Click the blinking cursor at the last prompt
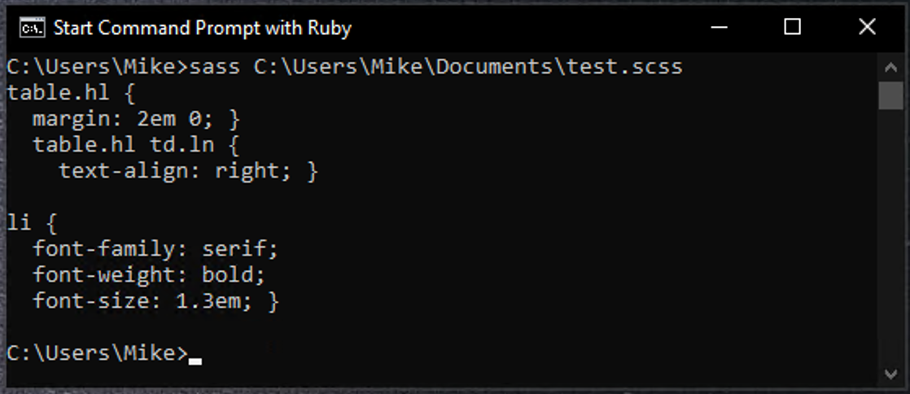This screenshot has width=910, height=394. coord(195,358)
